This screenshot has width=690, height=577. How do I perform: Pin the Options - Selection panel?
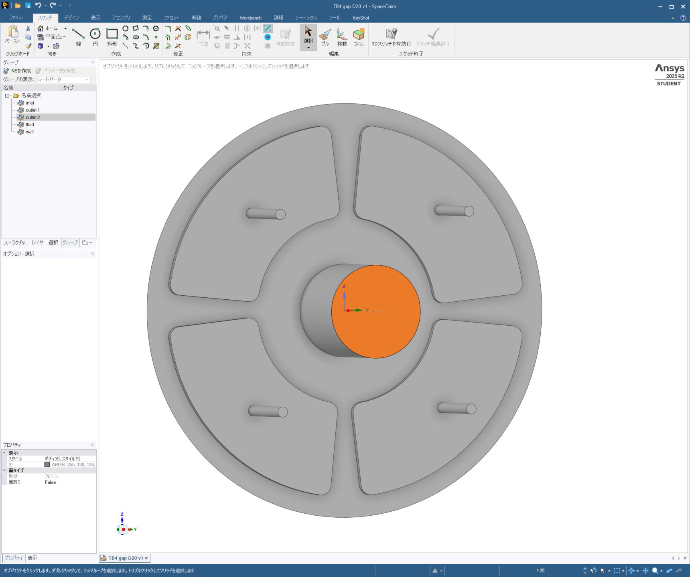coord(93,254)
